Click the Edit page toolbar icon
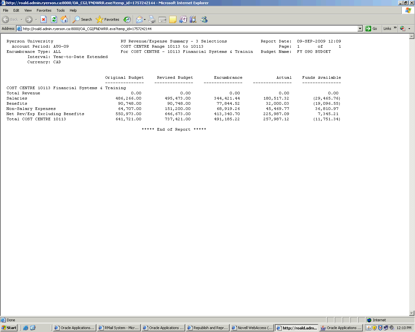Image resolution: width=415 pixels, height=332 pixels. point(162,19)
